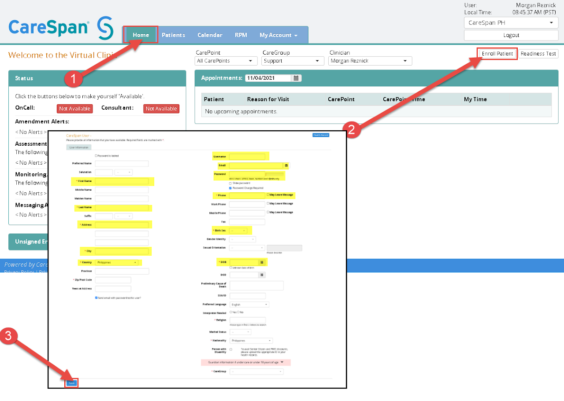Click the Logout button
The width and height of the screenshot is (564, 401).
click(x=511, y=35)
